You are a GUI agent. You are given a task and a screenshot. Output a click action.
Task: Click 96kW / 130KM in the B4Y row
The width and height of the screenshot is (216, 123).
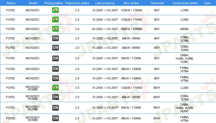(x=131, y=69)
